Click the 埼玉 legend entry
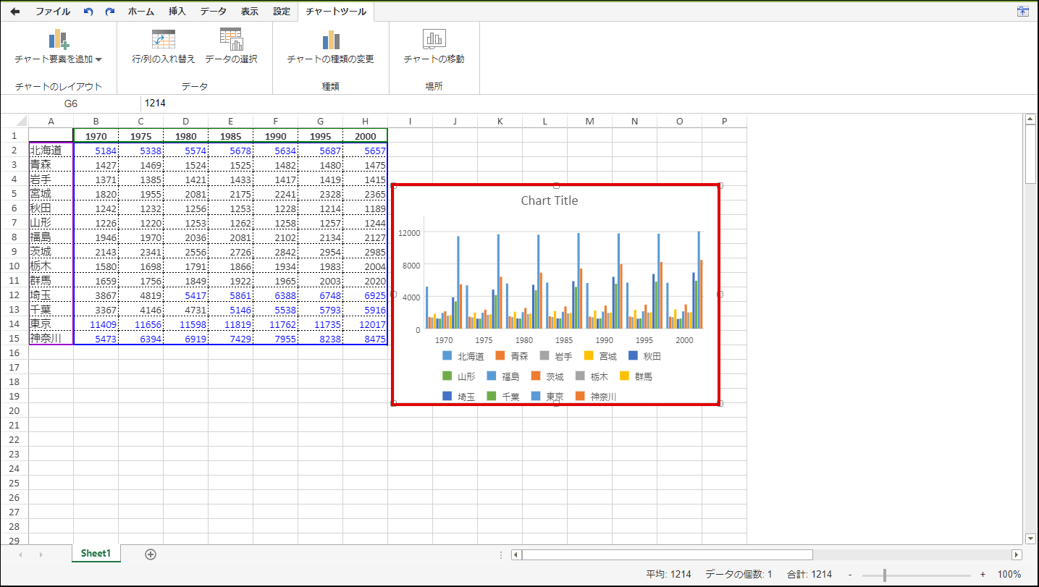 [x=459, y=397]
